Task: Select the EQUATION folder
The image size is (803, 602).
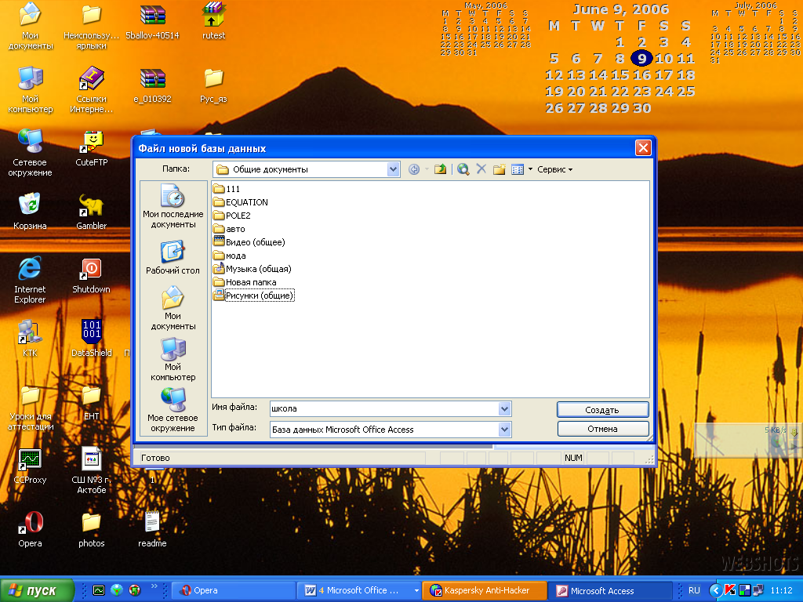Action: [x=241, y=202]
